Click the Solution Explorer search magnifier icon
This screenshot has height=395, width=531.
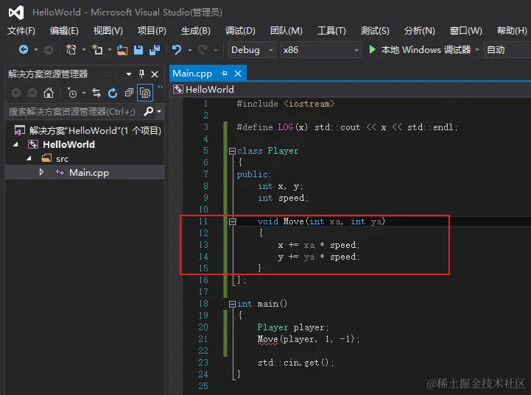tap(148, 111)
